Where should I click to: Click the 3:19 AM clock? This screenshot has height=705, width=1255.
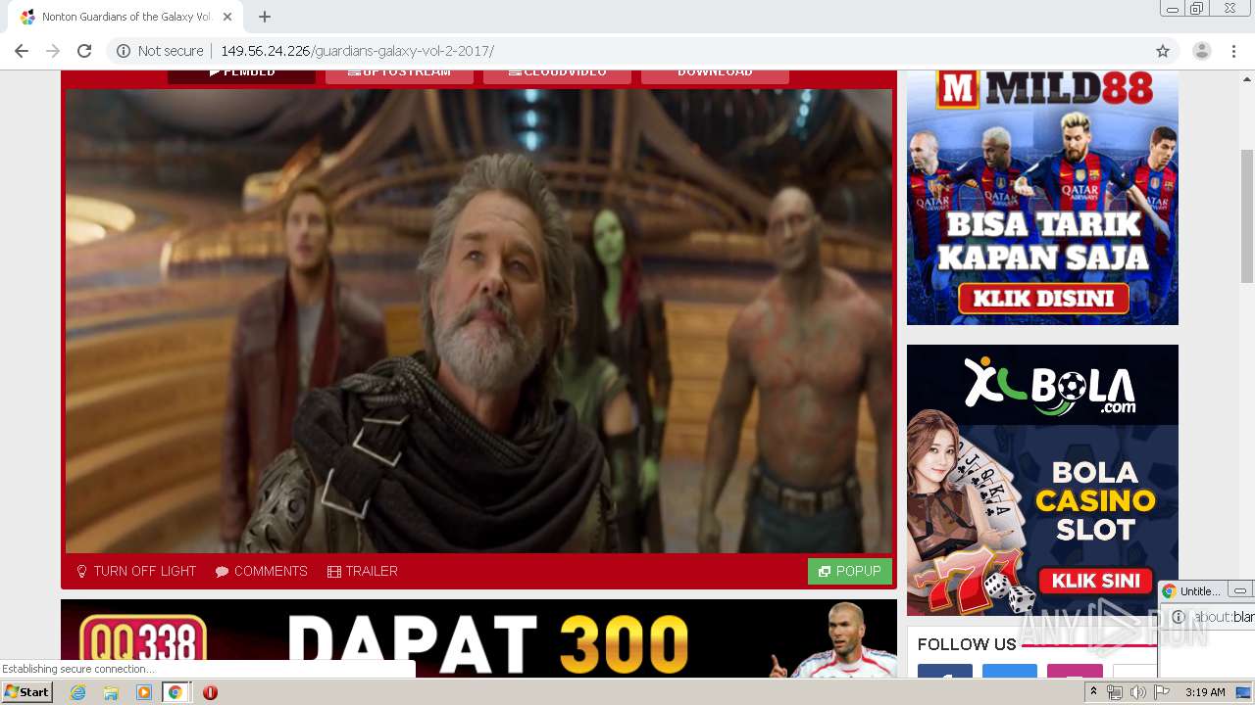pyautogui.click(x=1205, y=692)
